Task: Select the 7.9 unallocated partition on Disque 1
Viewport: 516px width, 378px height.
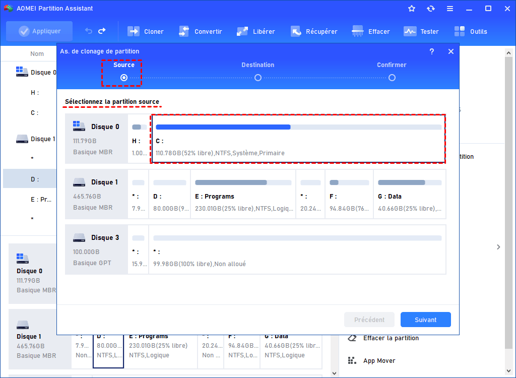Action: [139, 194]
